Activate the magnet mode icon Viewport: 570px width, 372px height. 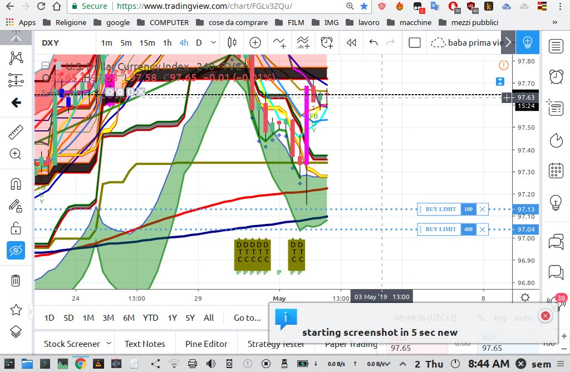click(x=16, y=184)
